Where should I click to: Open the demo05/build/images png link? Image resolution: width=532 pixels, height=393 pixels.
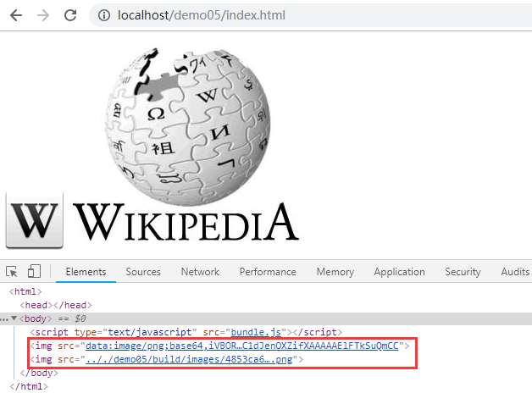[189, 359]
